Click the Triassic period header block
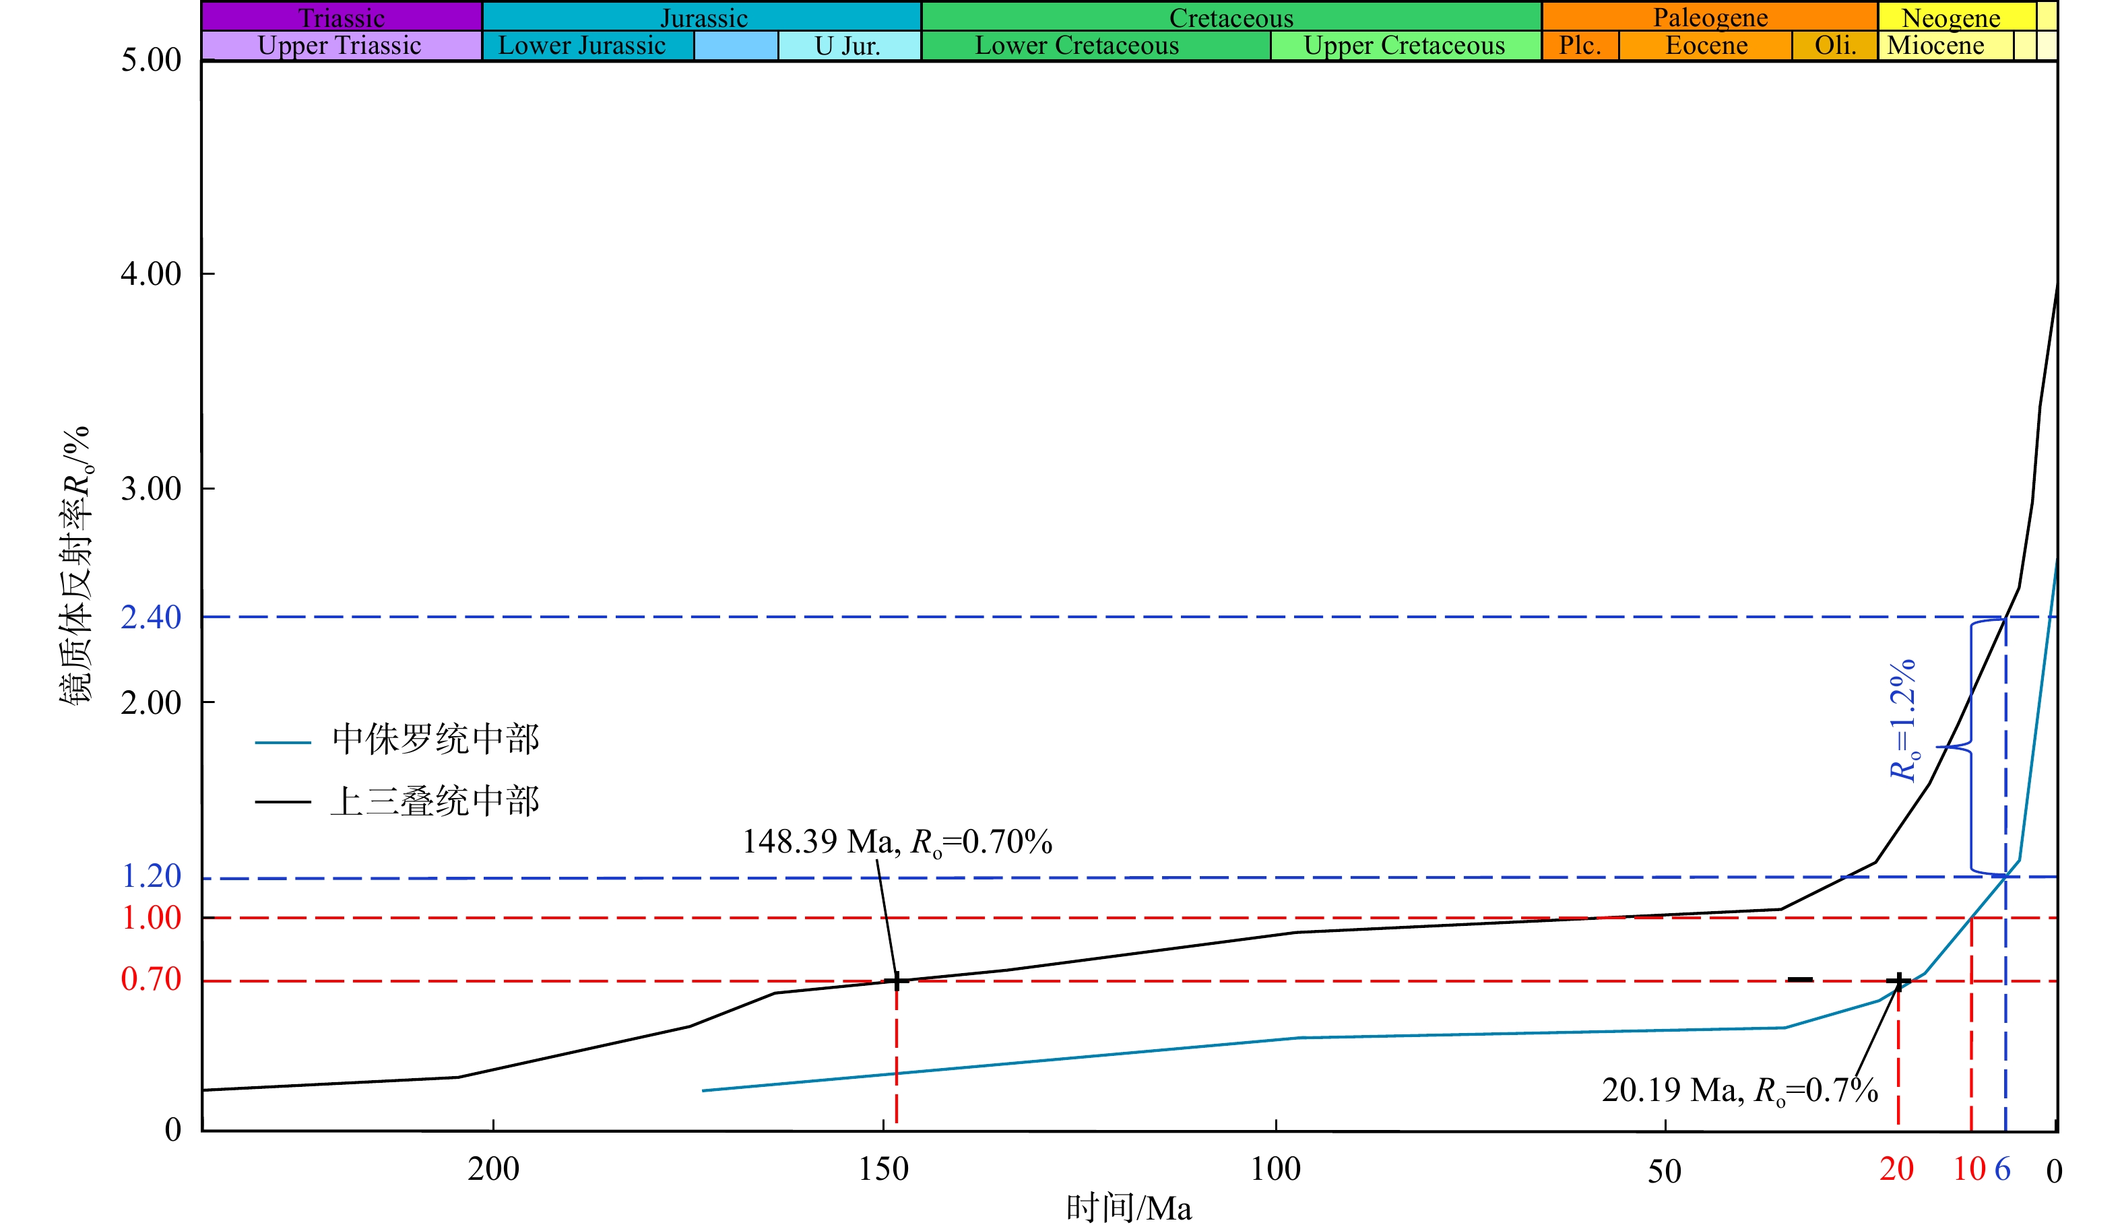Viewport: 2122px width, 1231px height. coord(341,17)
